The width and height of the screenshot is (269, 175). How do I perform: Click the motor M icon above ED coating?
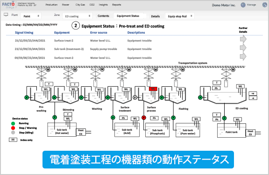pyautogui.click(x=233, y=70)
